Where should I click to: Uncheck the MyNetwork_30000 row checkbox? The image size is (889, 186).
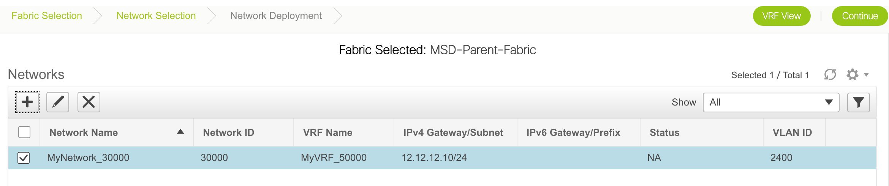click(24, 158)
